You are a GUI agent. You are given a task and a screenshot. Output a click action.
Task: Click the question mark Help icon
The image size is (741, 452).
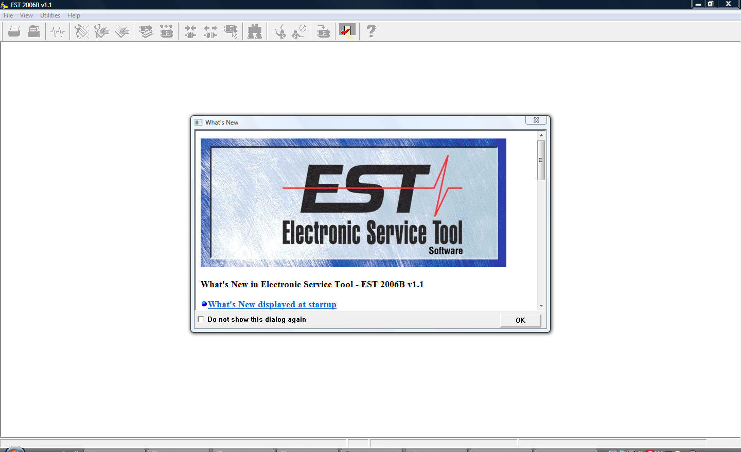(x=370, y=31)
